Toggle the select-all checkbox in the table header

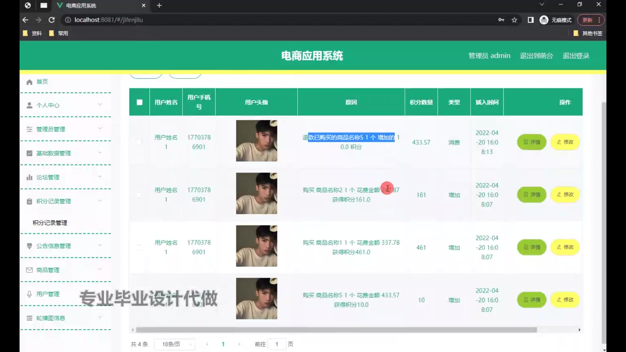140,102
